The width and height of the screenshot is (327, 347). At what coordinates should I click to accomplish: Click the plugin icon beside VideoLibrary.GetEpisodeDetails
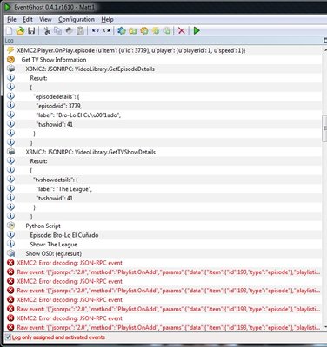pyautogui.click(x=10, y=69)
